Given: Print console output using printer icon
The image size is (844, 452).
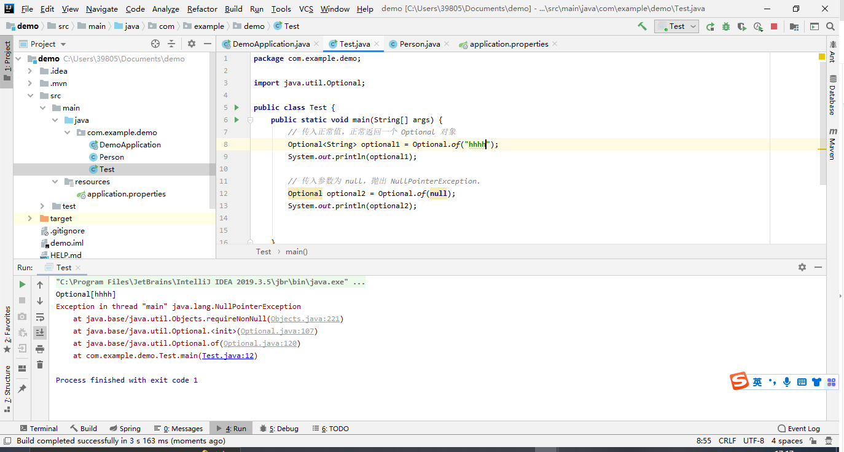Looking at the screenshot, I should tap(40, 348).
